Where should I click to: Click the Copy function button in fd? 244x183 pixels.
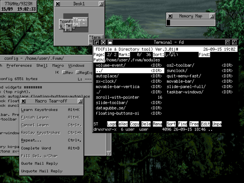point(134,124)
